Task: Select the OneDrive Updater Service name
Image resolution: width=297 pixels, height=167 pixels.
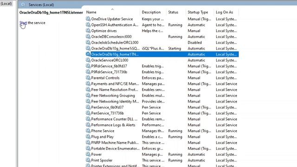Action: [112, 19]
